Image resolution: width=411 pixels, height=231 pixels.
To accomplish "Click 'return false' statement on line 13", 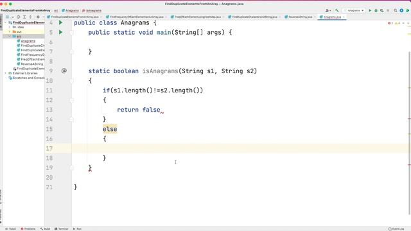I will [139, 110].
